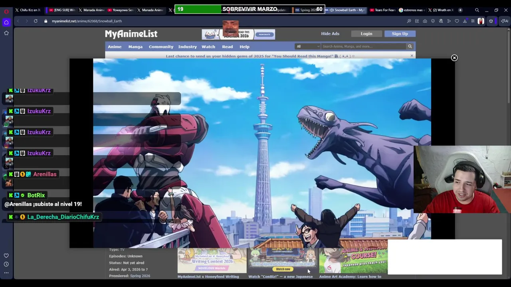Open the sidebar three-dot more menu
The width and height of the screenshot is (511, 287).
coord(6,273)
